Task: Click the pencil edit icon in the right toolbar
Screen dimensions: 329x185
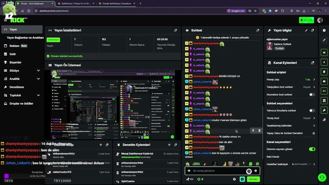Action: tap(324, 40)
